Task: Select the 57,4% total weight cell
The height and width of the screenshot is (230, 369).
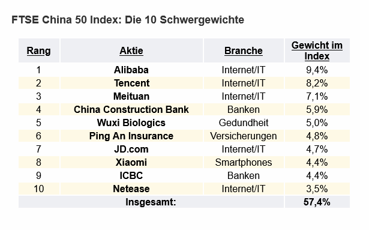Action: [317, 202]
